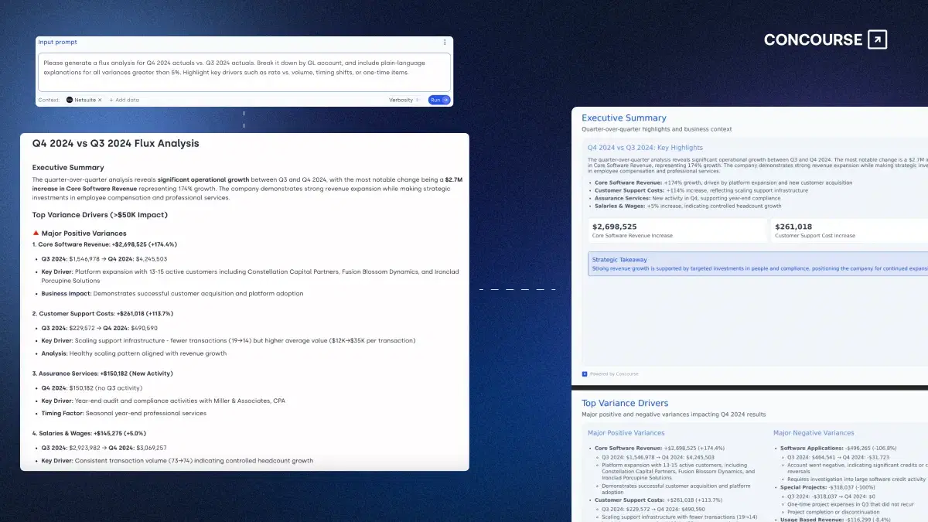
Task: Click '1. Core Software Revenue: +$2,698,525' line
Action: click(104, 244)
